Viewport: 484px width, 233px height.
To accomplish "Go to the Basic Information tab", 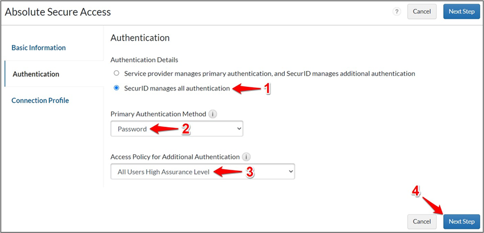I will coord(38,47).
